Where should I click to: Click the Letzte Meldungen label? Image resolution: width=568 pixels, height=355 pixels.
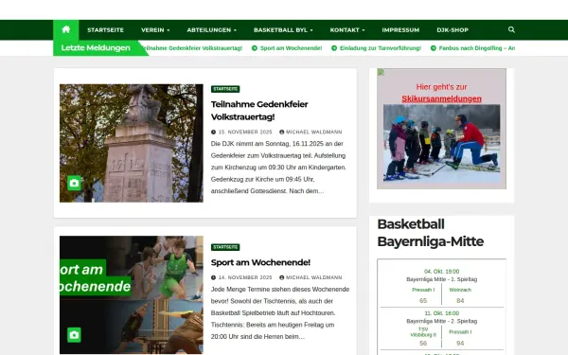96,48
